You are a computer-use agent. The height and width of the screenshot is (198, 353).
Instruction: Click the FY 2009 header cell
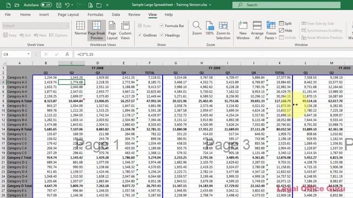[215, 68]
